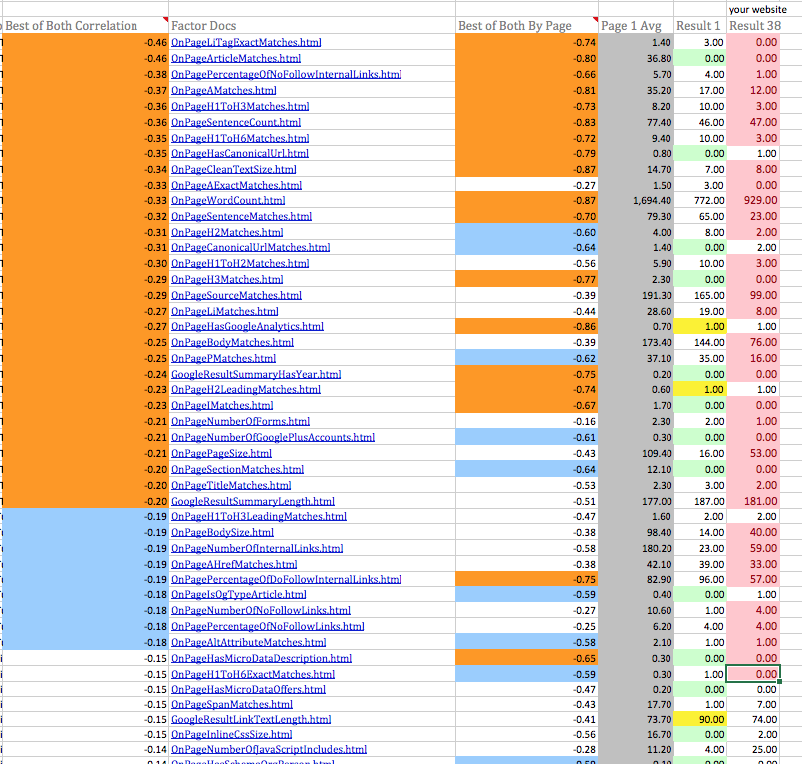Open the OnPageHasGoogleAnalytics.html link

(x=247, y=327)
